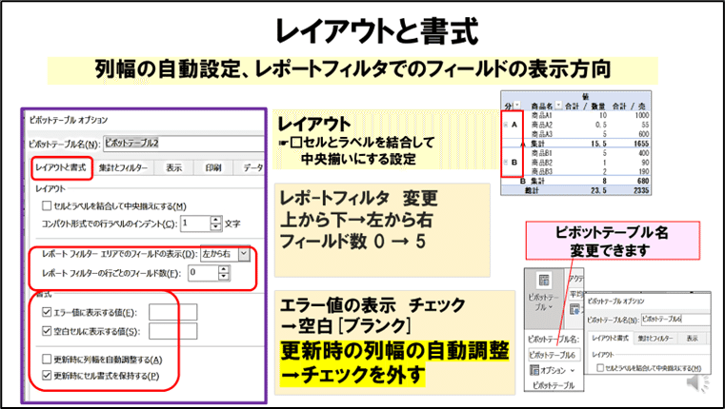Viewport: 725px width, 409px height.
Task: Enable 更新時に列幅を自動調整する(A) checkbox
Action: (x=47, y=360)
